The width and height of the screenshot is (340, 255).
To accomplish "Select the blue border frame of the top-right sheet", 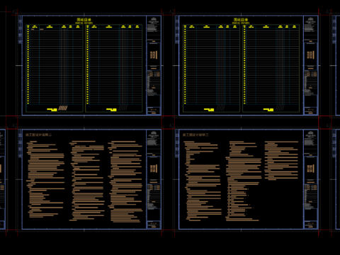I will coord(249,65).
